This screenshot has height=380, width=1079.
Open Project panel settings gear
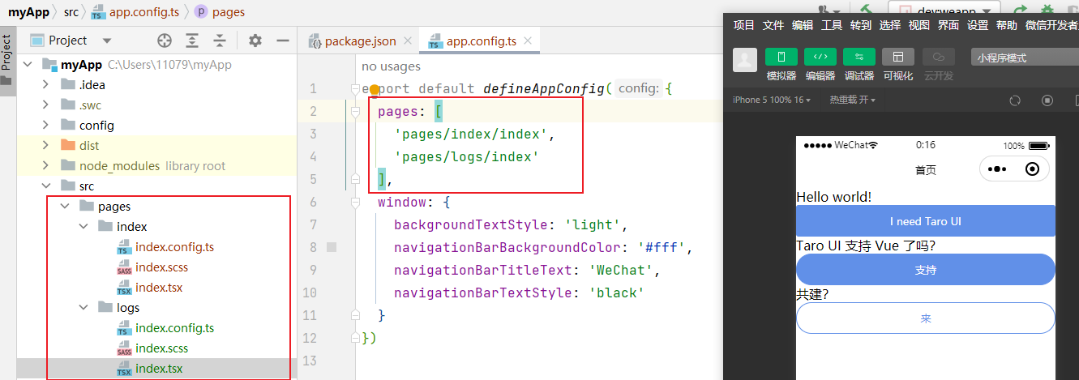255,41
